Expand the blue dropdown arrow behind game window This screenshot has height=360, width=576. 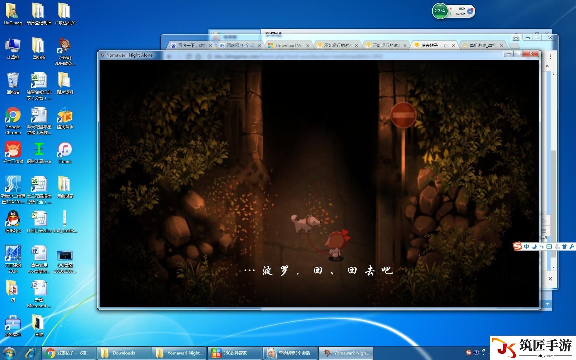pos(547,304)
